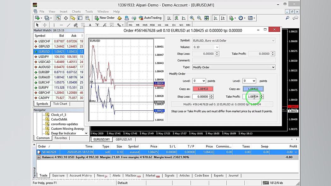Screen dimensions: 331x186
Task: Open the Type dropdown showing Modify Order
Action: click(233, 67)
